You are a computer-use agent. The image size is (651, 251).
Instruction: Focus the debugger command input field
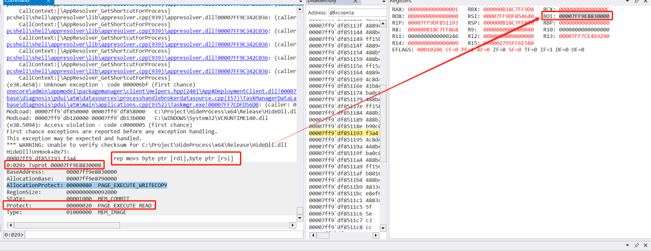[165, 235]
